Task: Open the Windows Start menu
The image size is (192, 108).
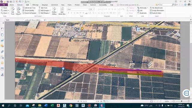Action: (3, 105)
